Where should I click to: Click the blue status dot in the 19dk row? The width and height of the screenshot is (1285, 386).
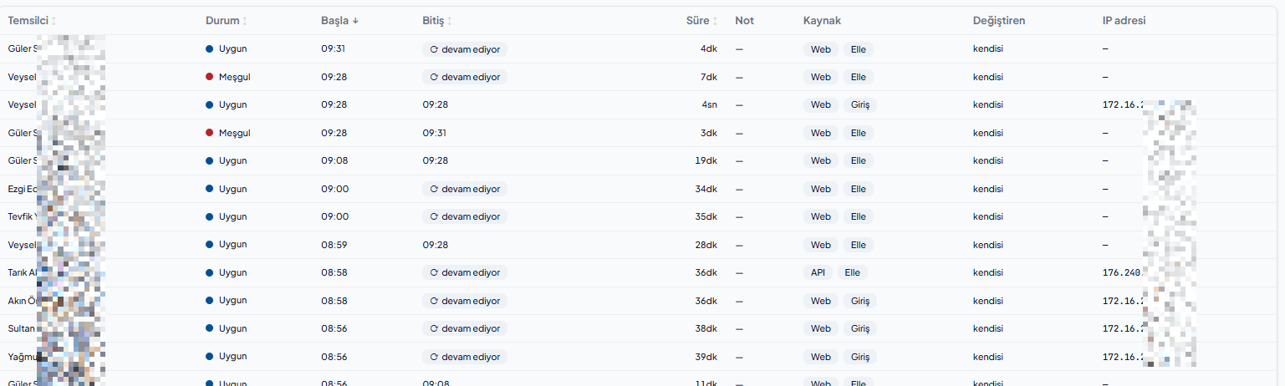pyautogui.click(x=210, y=160)
